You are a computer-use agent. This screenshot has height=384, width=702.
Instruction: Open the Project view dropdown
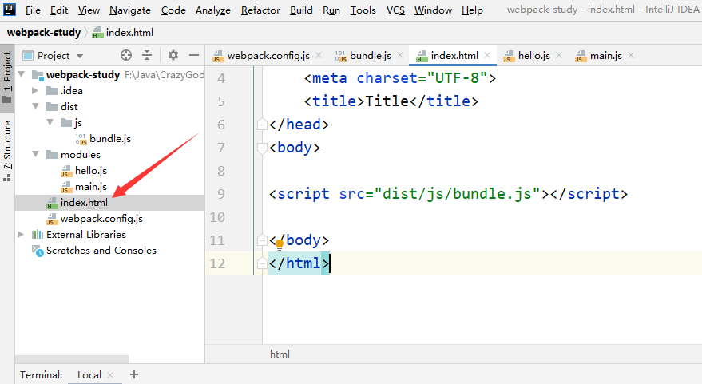[x=78, y=56]
